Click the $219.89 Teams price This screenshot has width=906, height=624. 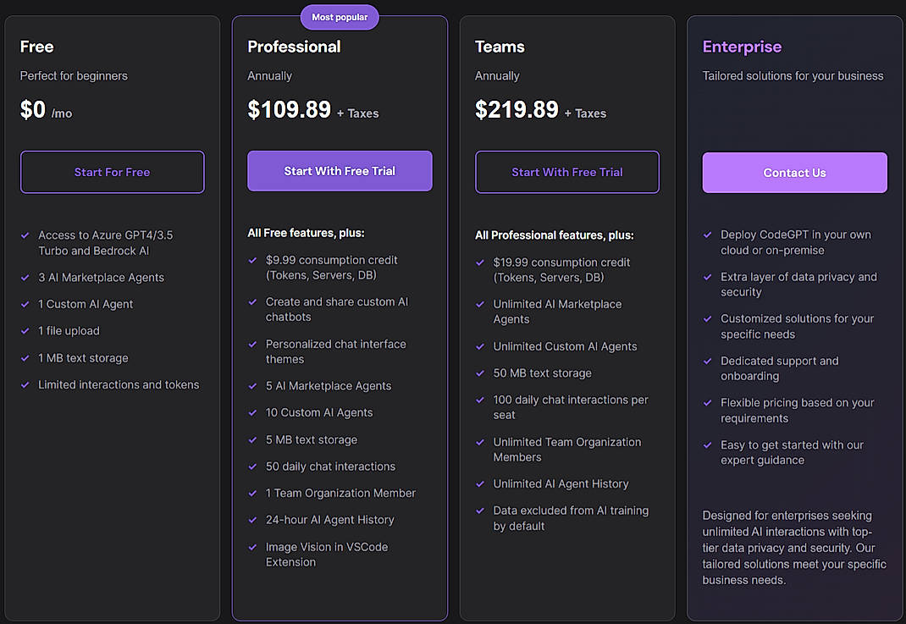click(x=517, y=109)
